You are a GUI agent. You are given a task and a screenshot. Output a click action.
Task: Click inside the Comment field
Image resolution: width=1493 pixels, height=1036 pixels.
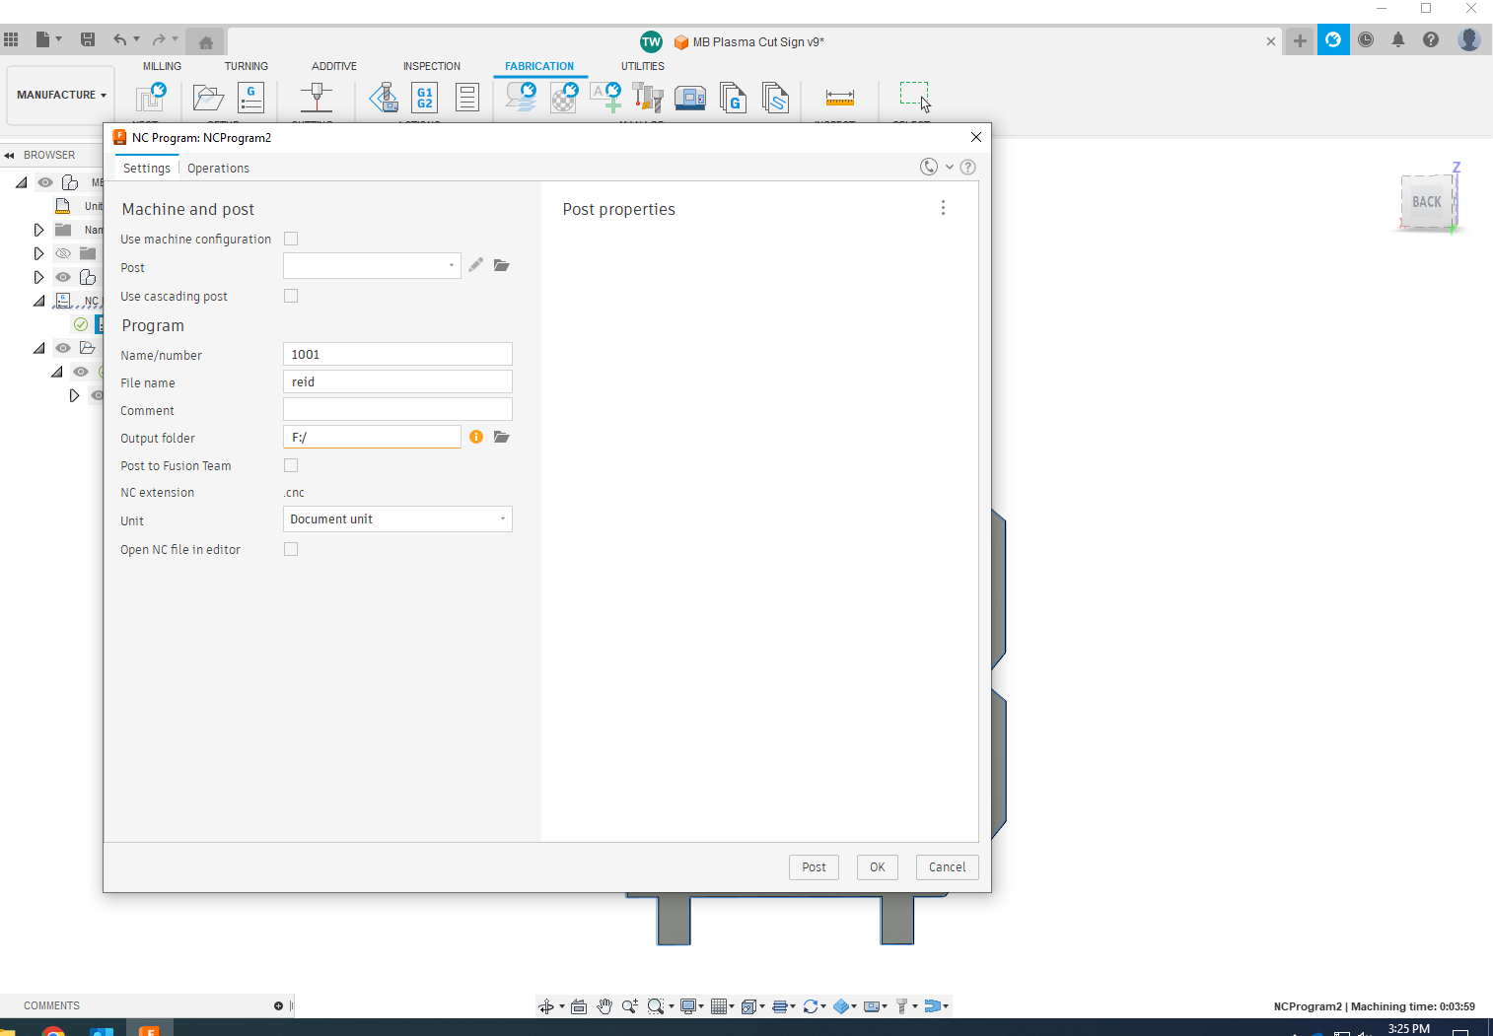click(396, 408)
